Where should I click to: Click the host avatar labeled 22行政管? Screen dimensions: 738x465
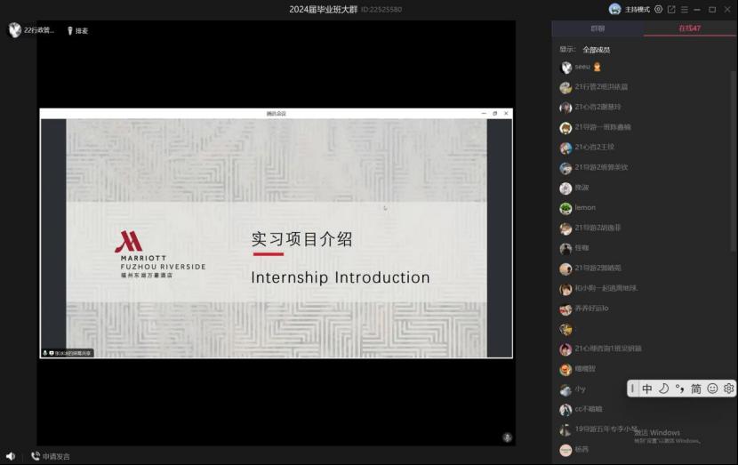click(x=15, y=30)
